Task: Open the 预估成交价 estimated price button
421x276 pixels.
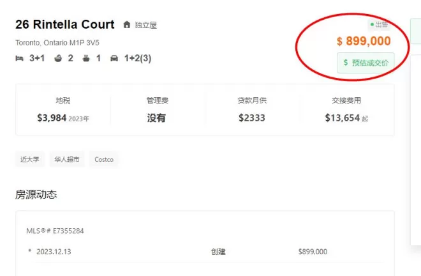Action: point(366,63)
